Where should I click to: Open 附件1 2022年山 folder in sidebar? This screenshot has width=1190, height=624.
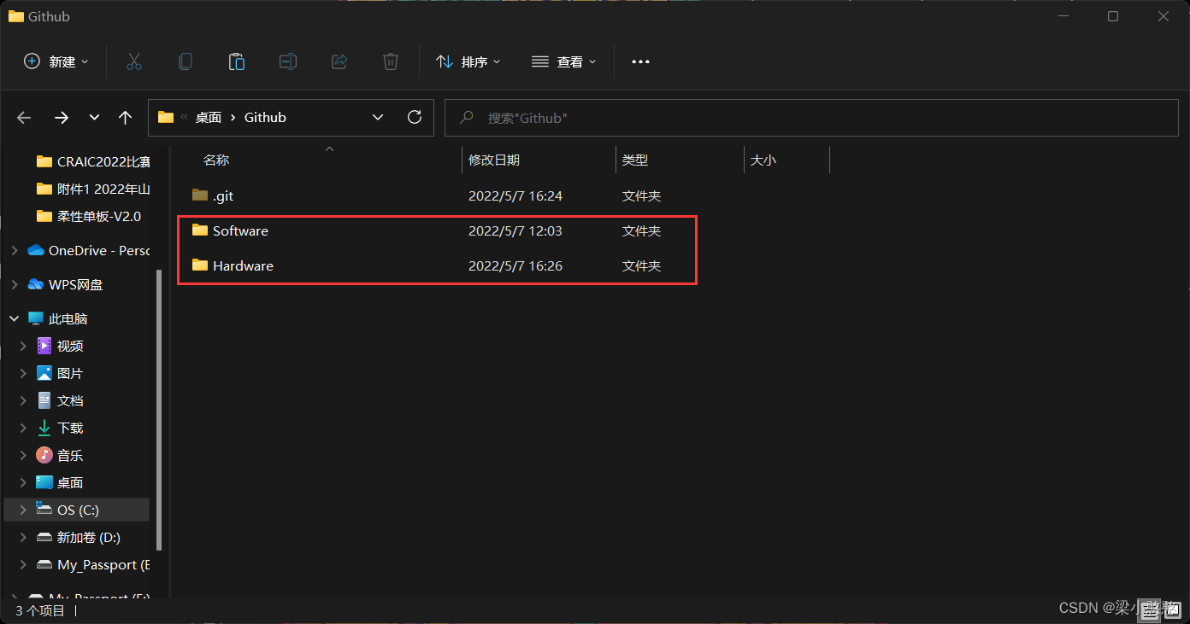pos(92,189)
